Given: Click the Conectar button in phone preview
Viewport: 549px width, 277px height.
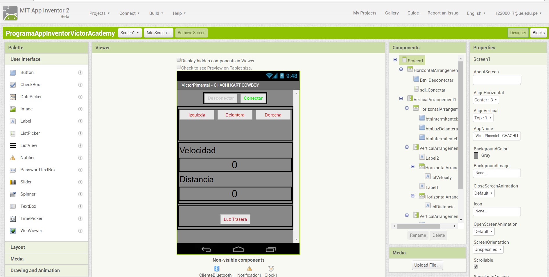Looking at the screenshot, I should tap(253, 98).
